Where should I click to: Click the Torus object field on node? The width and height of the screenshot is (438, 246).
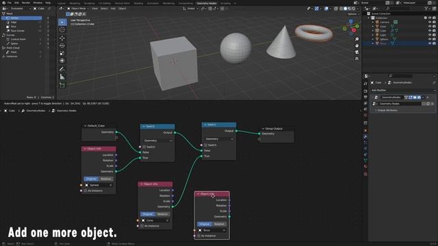click(212, 230)
